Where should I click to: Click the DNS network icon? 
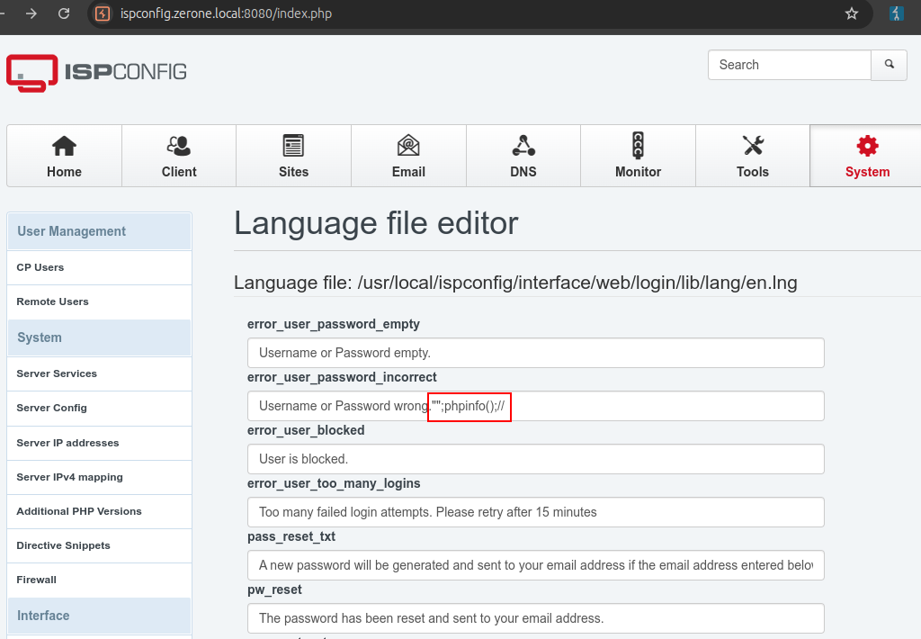click(x=523, y=146)
